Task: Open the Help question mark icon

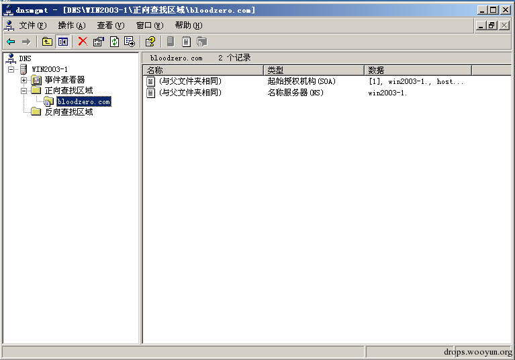Action: click(x=150, y=42)
